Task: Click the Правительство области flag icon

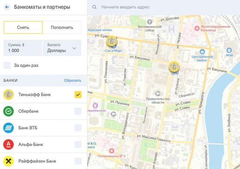Action: (158, 93)
